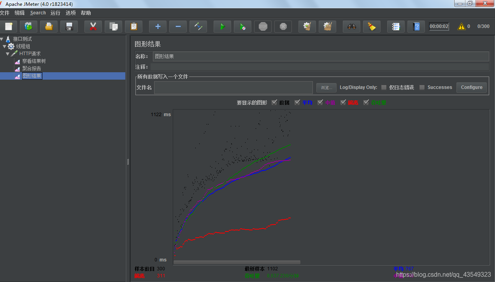
Task: Toggle the red 偏离 graph checkbox
Action: 343,102
